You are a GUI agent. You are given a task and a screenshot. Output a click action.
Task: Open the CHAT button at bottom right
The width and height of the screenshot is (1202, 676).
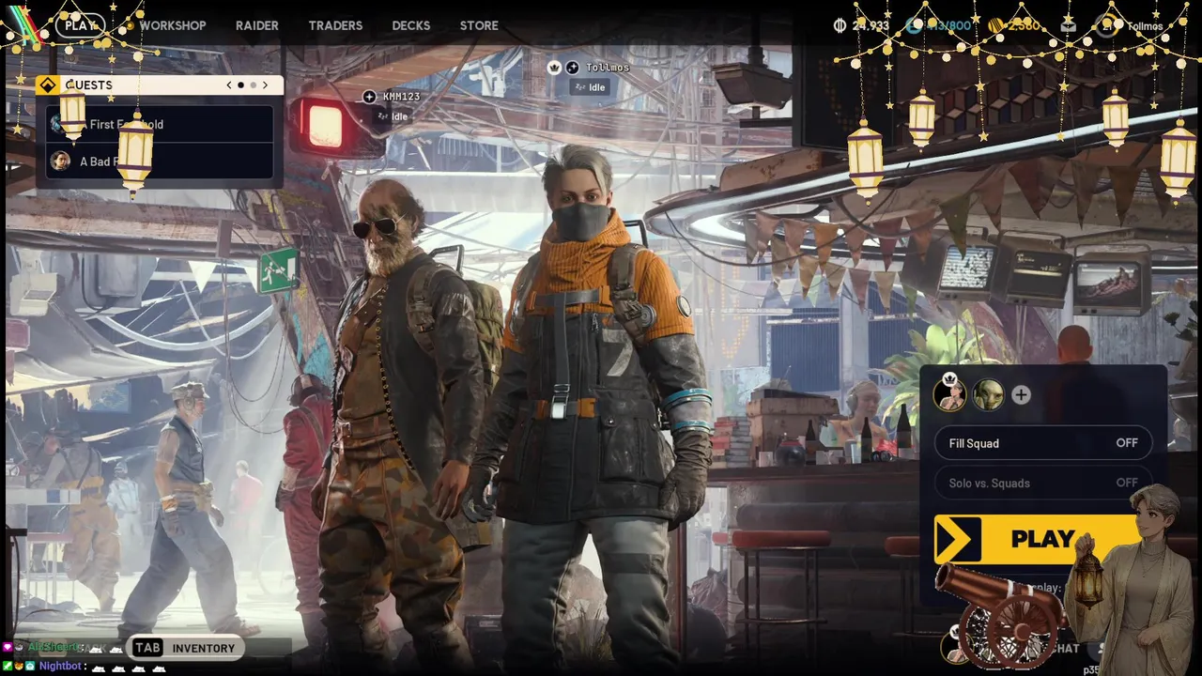[1065, 648]
